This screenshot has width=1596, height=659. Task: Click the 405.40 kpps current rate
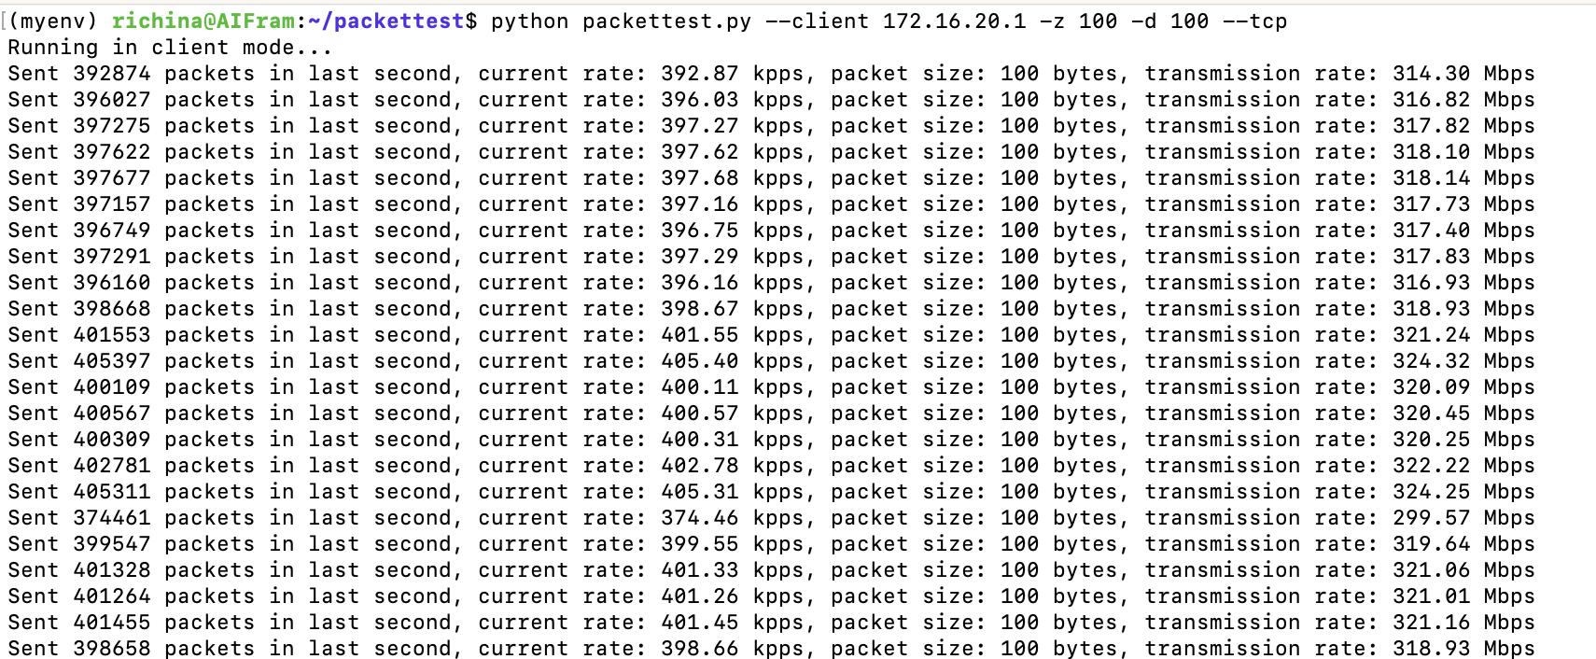click(699, 360)
